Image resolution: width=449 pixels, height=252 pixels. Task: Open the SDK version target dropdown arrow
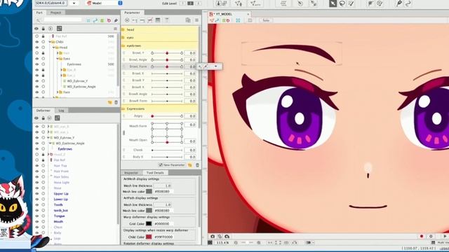74,3
